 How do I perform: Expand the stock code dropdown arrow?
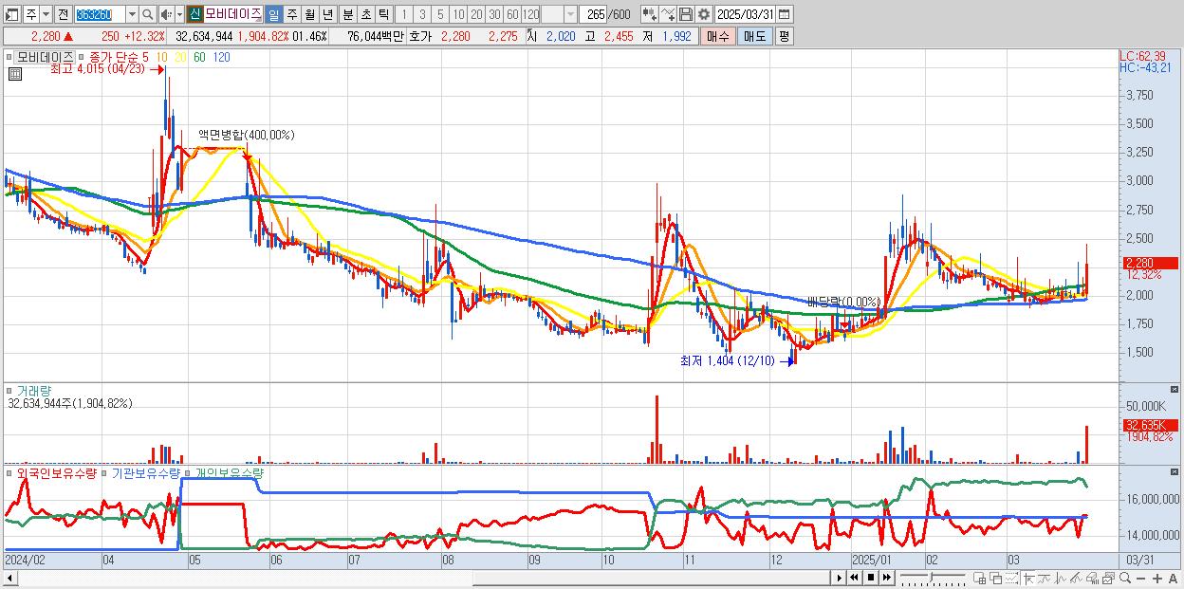tap(132, 14)
